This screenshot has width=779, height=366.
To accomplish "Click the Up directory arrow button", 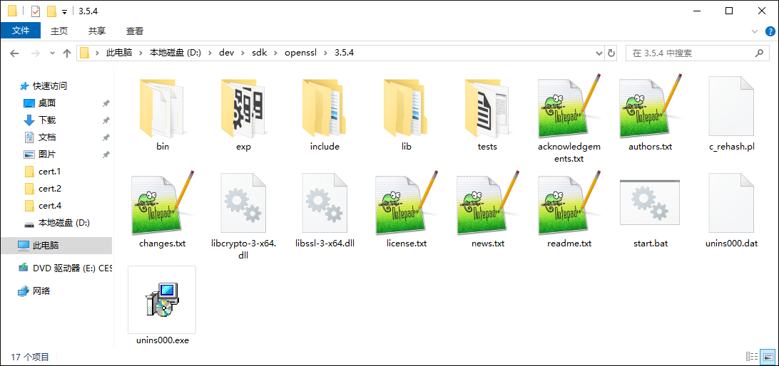I will 67,53.
